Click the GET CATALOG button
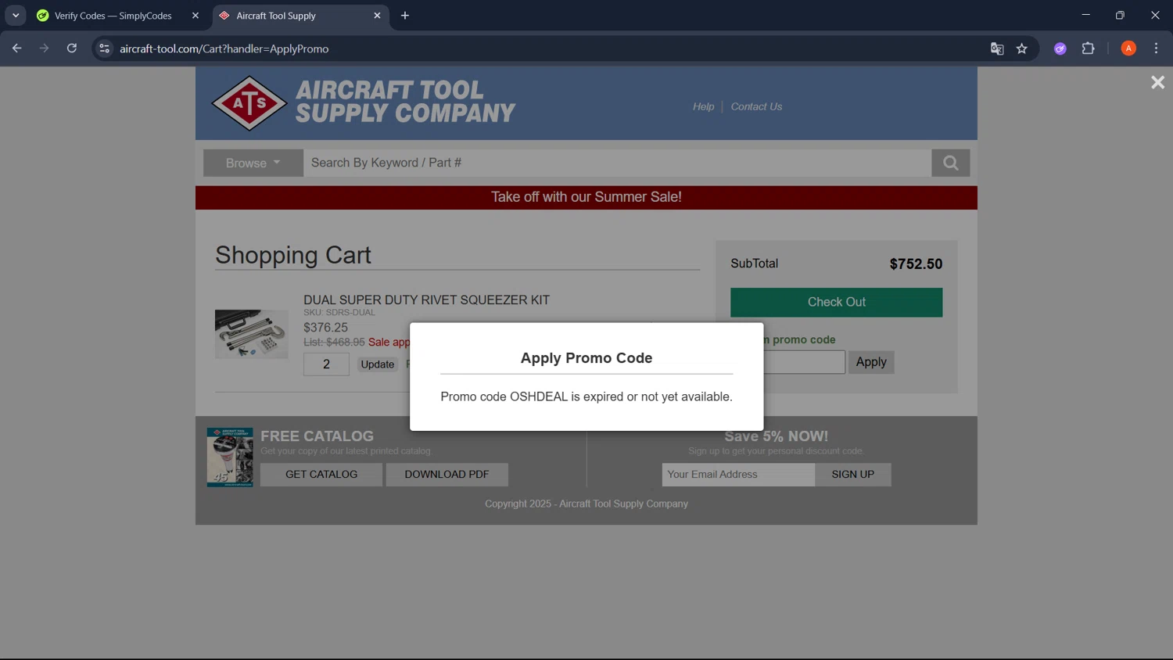 point(321,474)
